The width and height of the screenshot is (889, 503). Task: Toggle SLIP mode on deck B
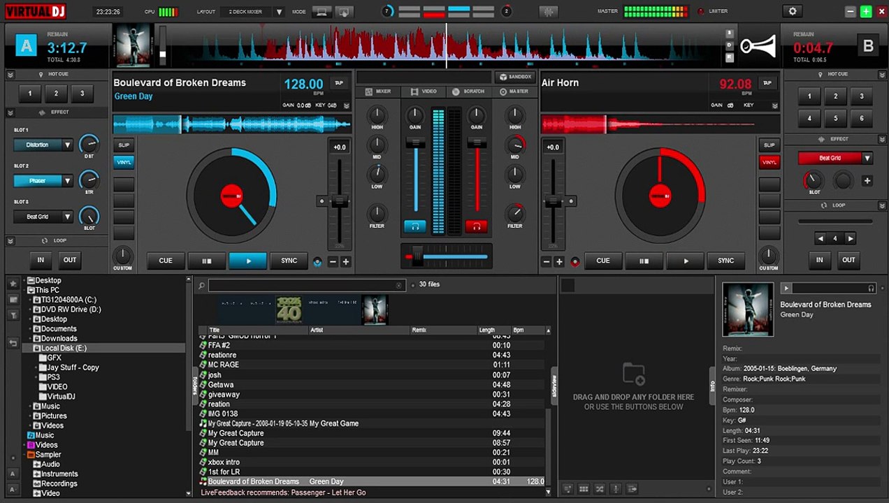[x=769, y=145]
